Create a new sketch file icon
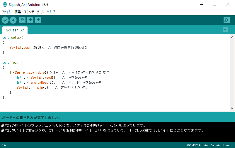The width and height of the screenshot is (235, 148). click(22, 20)
